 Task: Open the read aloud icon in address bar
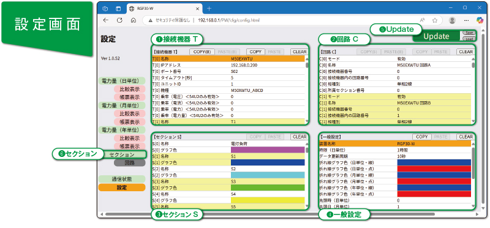click(x=422, y=20)
